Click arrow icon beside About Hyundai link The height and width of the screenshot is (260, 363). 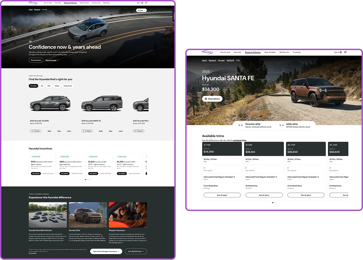[x=58, y=60]
